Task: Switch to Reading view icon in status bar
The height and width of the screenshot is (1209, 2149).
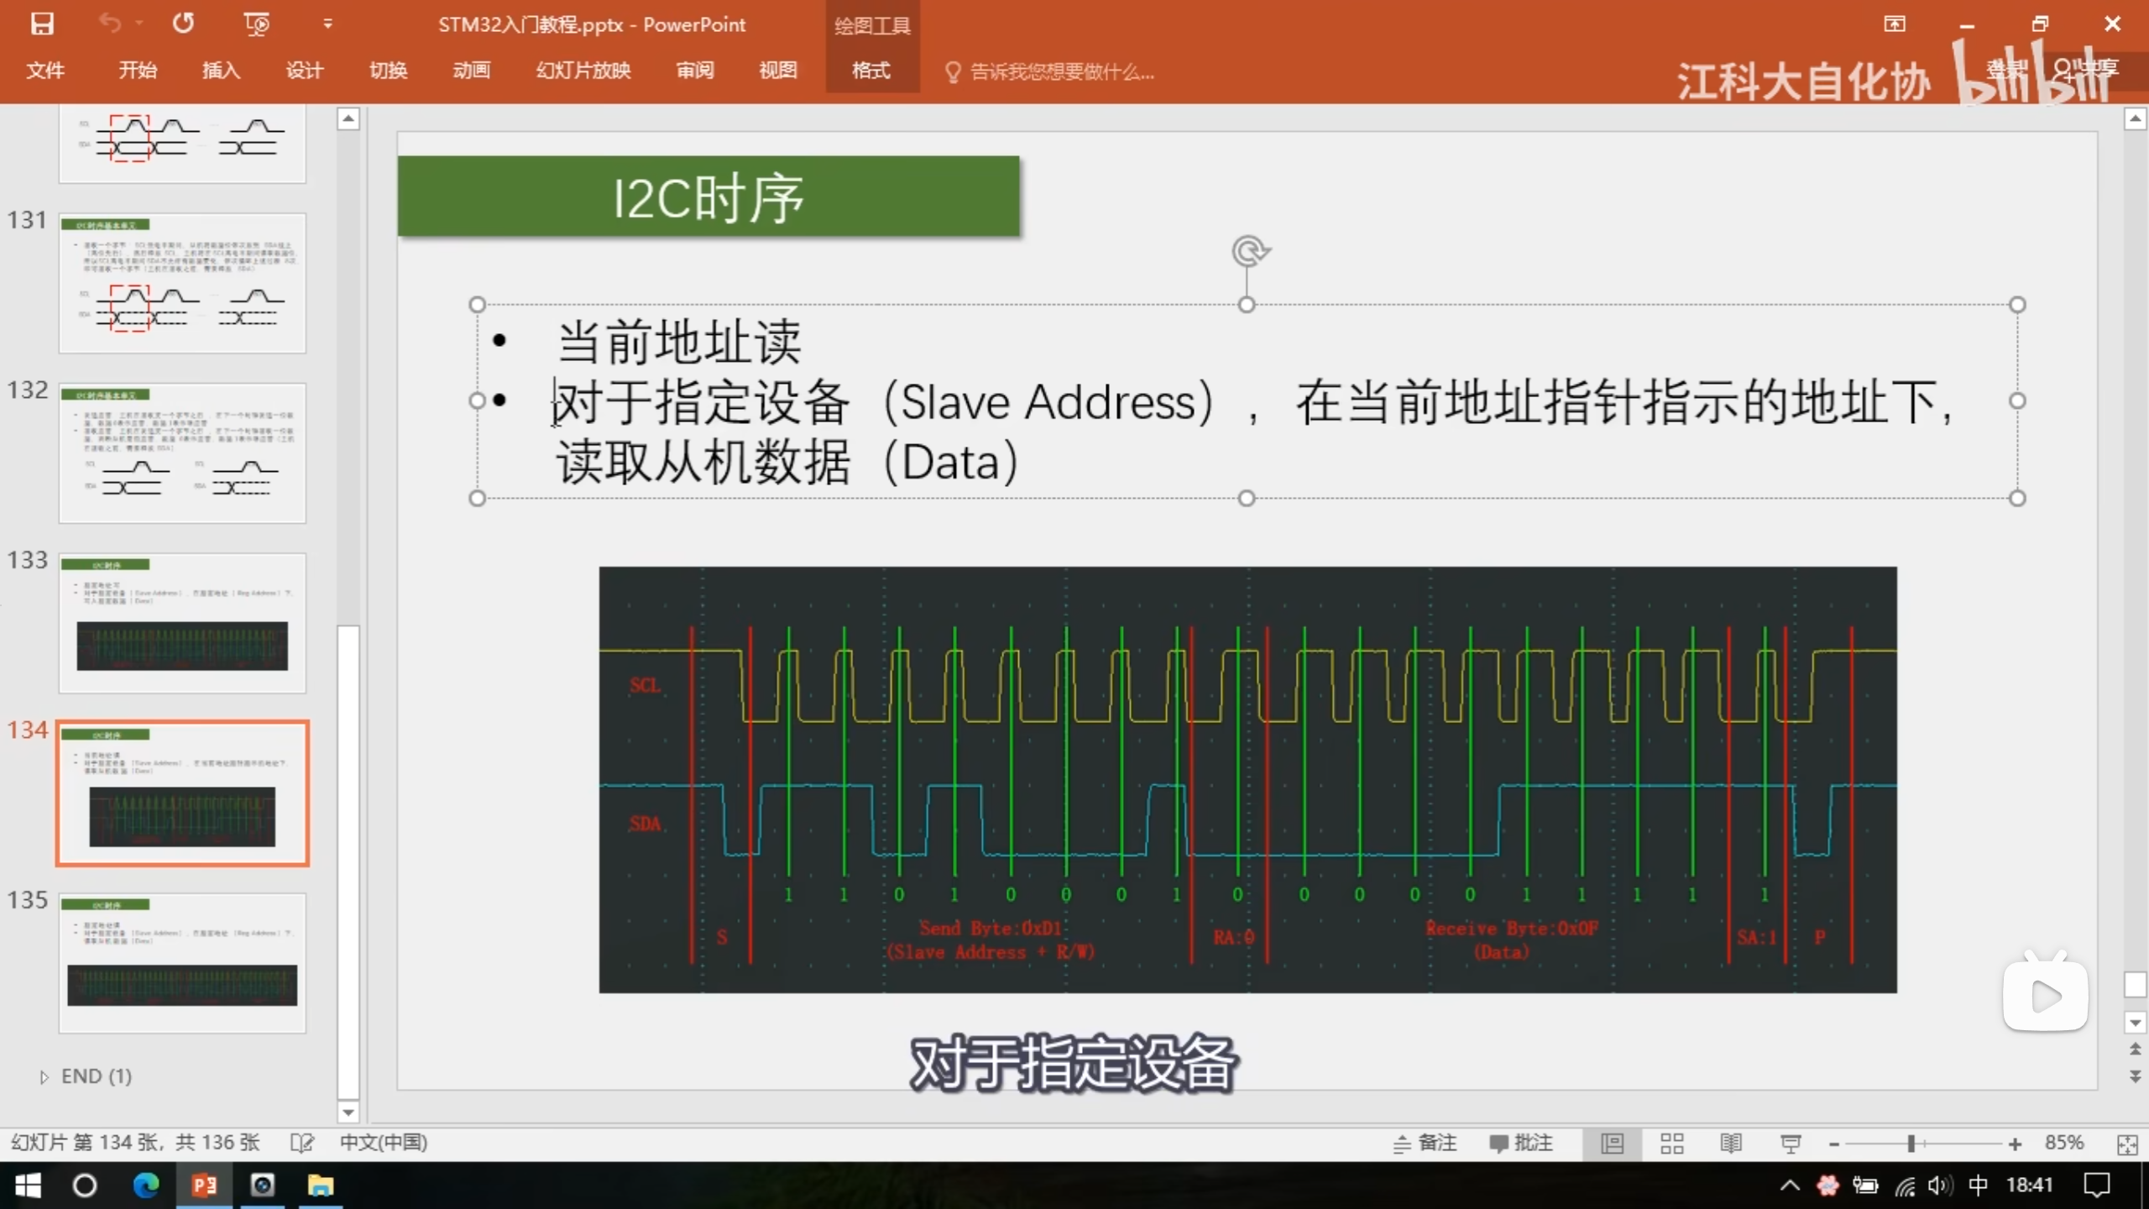Action: [x=1730, y=1143]
